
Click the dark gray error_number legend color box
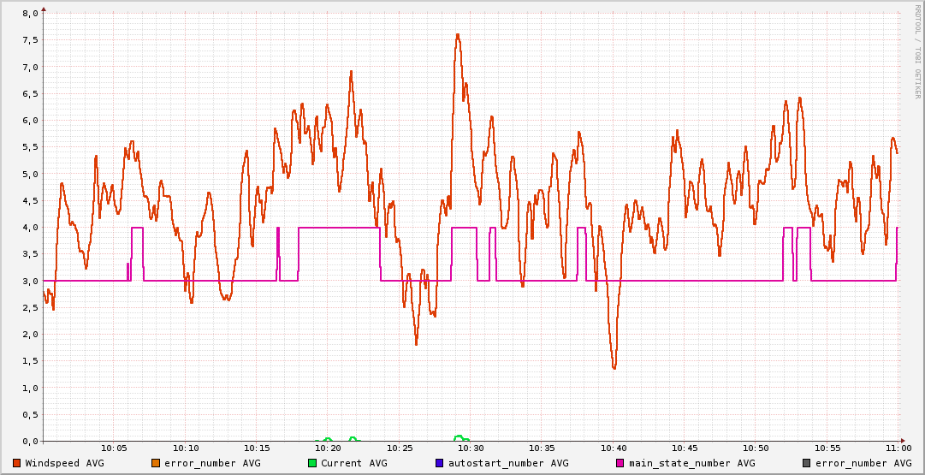click(x=806, y=463)
